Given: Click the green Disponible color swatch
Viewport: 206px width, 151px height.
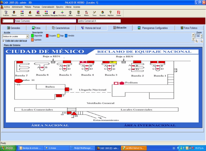Looking at the screenshot, I should [x=32, y=36].
